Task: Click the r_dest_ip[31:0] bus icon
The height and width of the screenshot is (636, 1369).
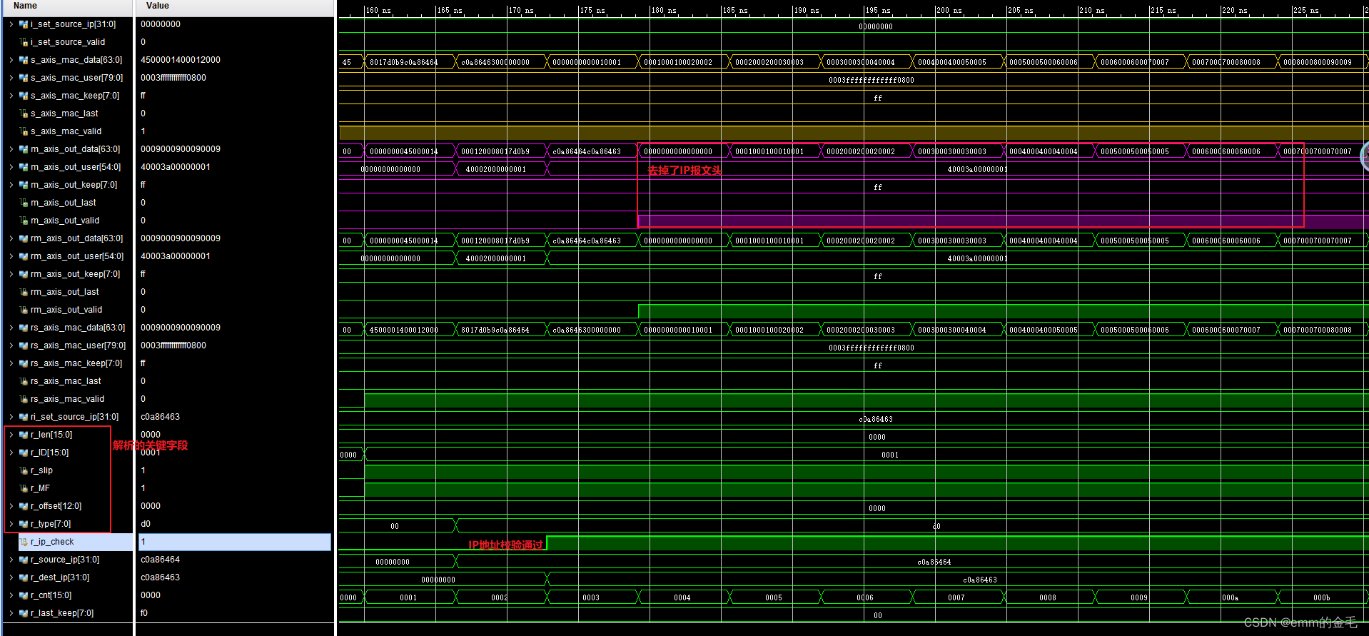Action: pyautogui.click(x=24, y=577)
